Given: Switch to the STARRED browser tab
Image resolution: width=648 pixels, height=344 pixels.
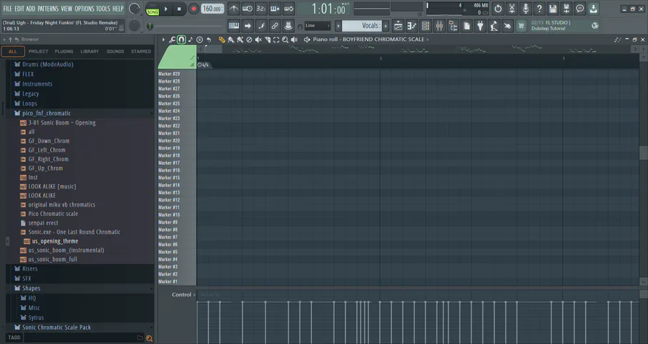Looking at the screenshot, I should [141, 52].
